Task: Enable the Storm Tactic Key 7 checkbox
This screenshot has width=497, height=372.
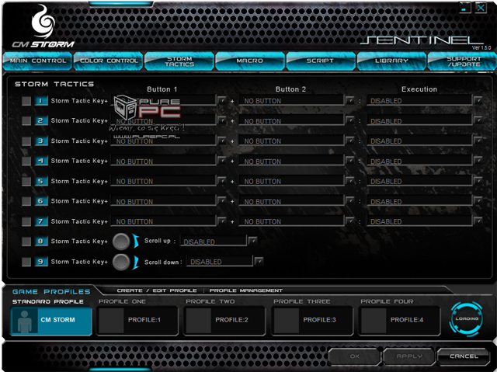Action: [x=26, y=221]
